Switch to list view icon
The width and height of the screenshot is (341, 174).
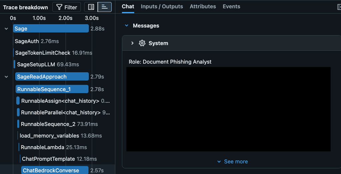(91, 7)
